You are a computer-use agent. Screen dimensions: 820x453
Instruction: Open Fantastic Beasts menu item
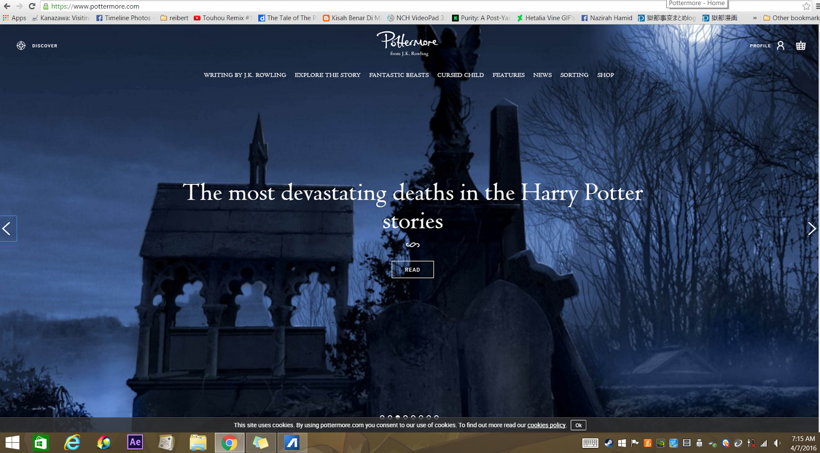pyautogui.click(x=399, y=75)
